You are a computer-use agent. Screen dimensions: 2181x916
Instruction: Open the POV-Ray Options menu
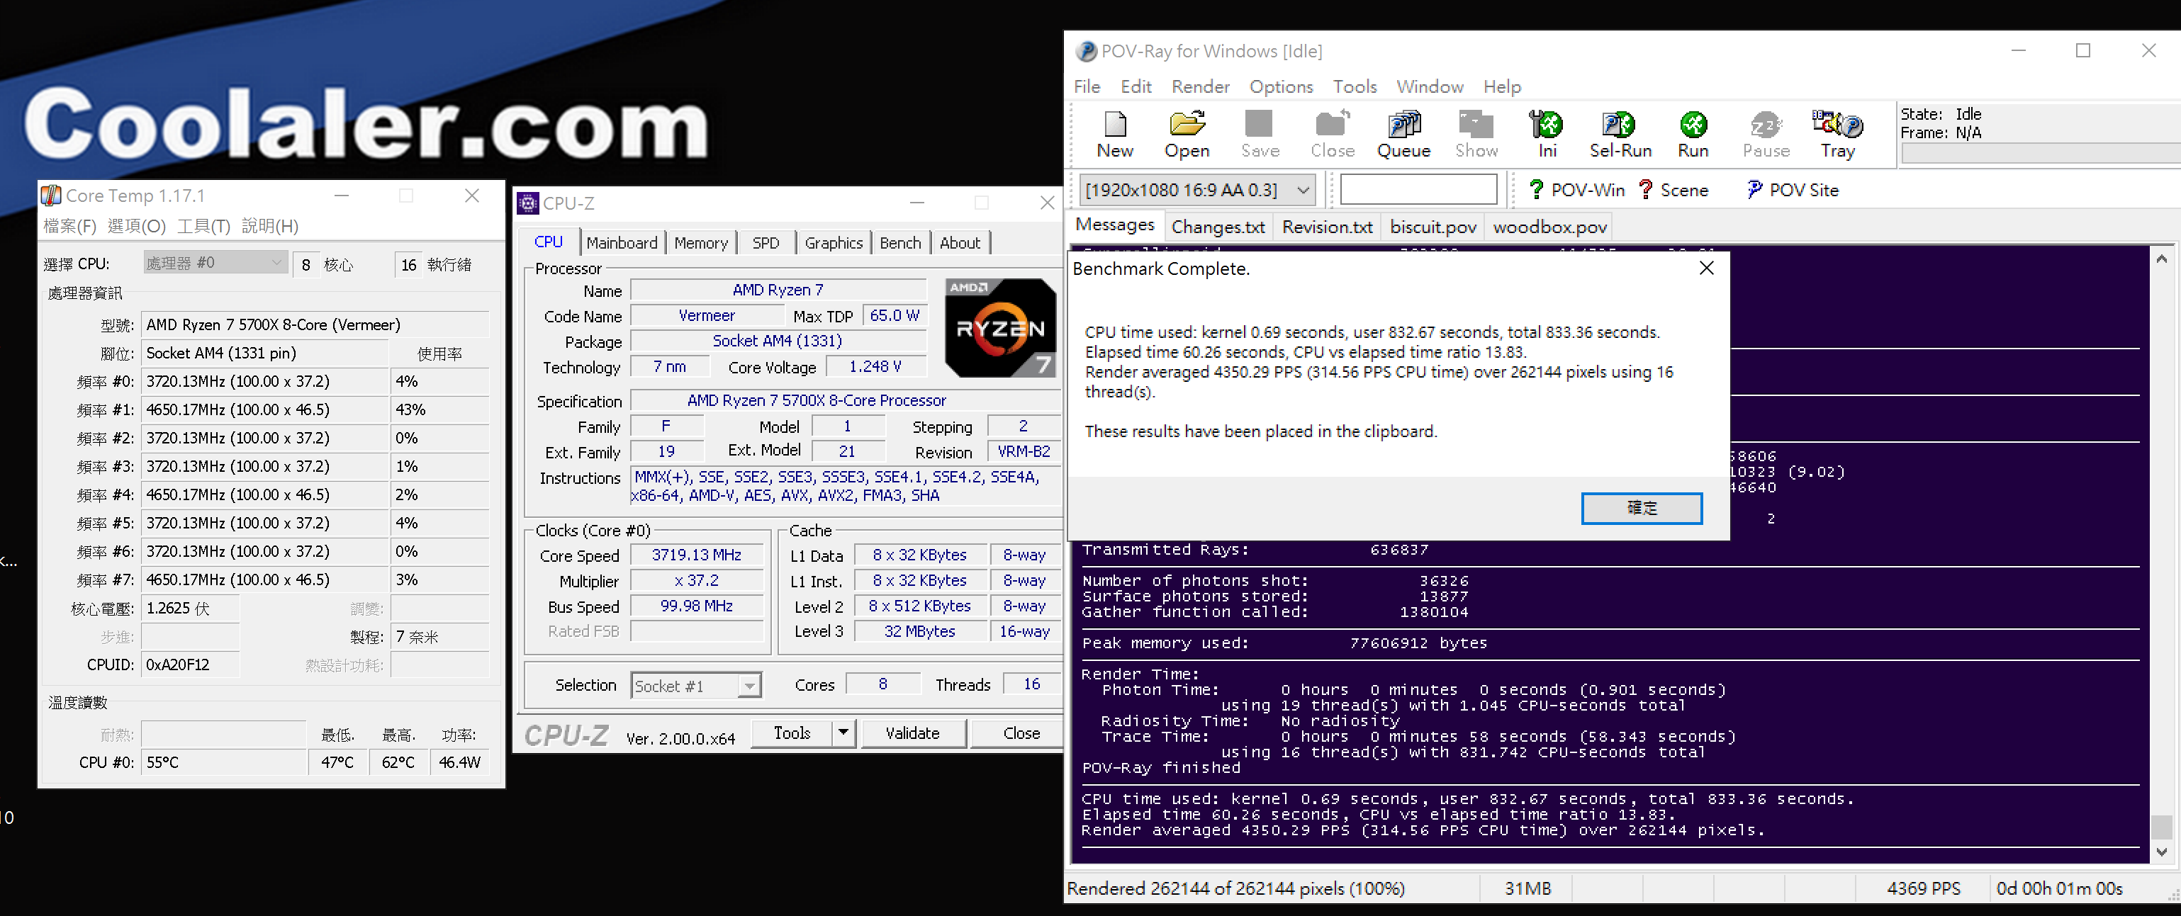pyautogui.click(x=1281, y=87)
